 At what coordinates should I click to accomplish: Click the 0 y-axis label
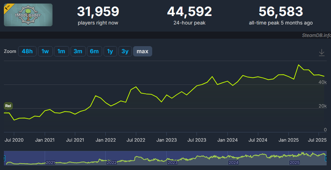pos(325,130)
